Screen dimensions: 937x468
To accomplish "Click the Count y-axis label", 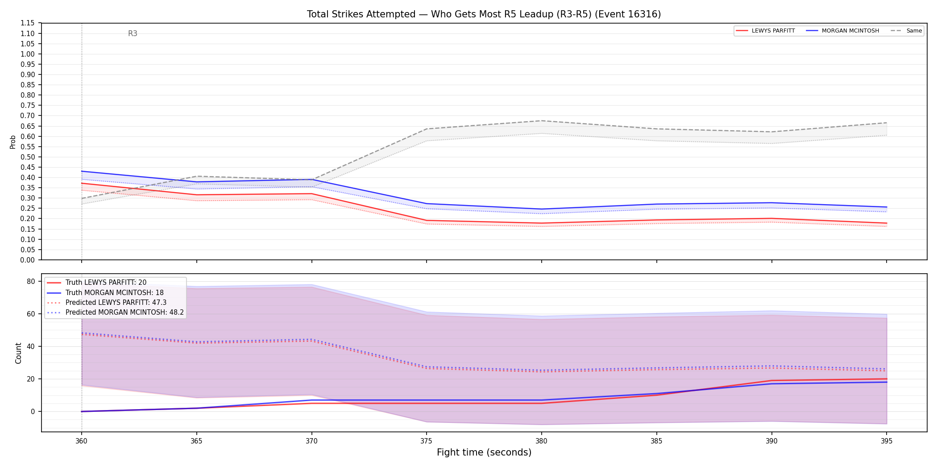I will point(18,353).
